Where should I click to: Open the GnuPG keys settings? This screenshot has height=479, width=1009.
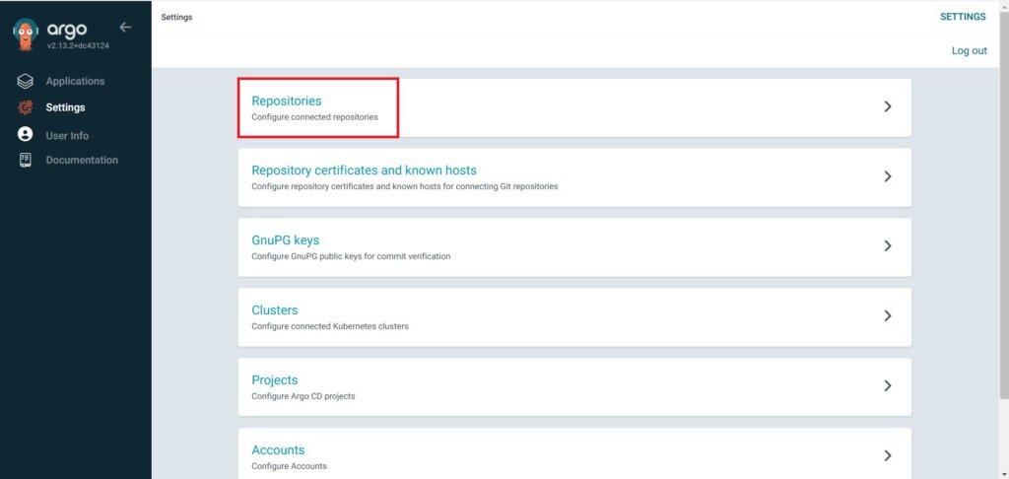285,240
